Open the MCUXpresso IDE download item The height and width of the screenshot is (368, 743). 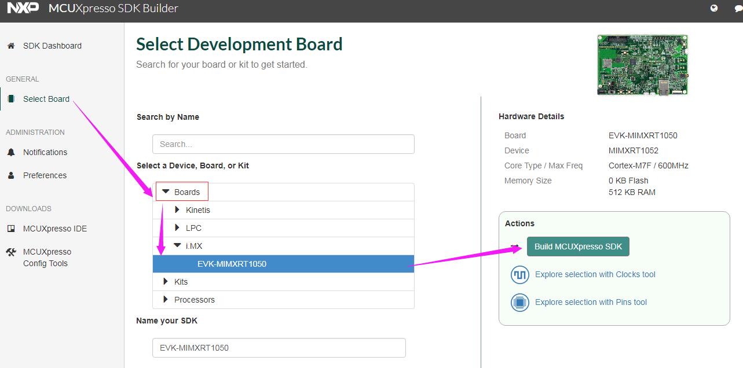click(55, 229)
